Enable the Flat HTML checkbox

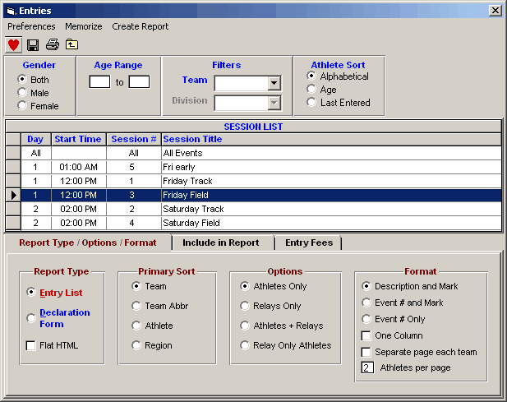pyautogui.click(x=31, y=345)
